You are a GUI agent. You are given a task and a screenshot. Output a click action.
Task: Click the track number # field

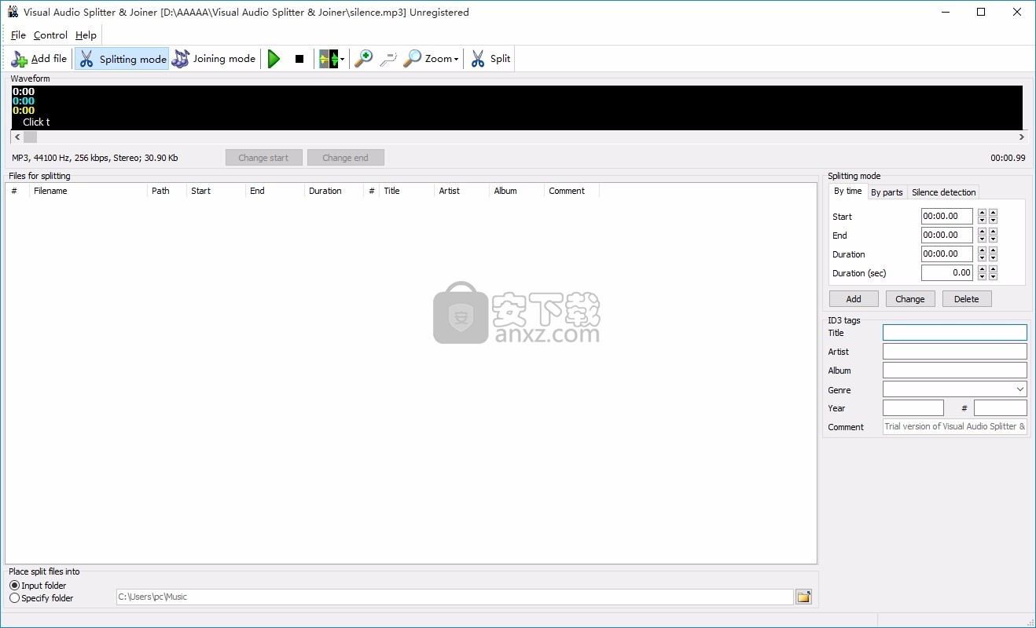click(1001, 408)
